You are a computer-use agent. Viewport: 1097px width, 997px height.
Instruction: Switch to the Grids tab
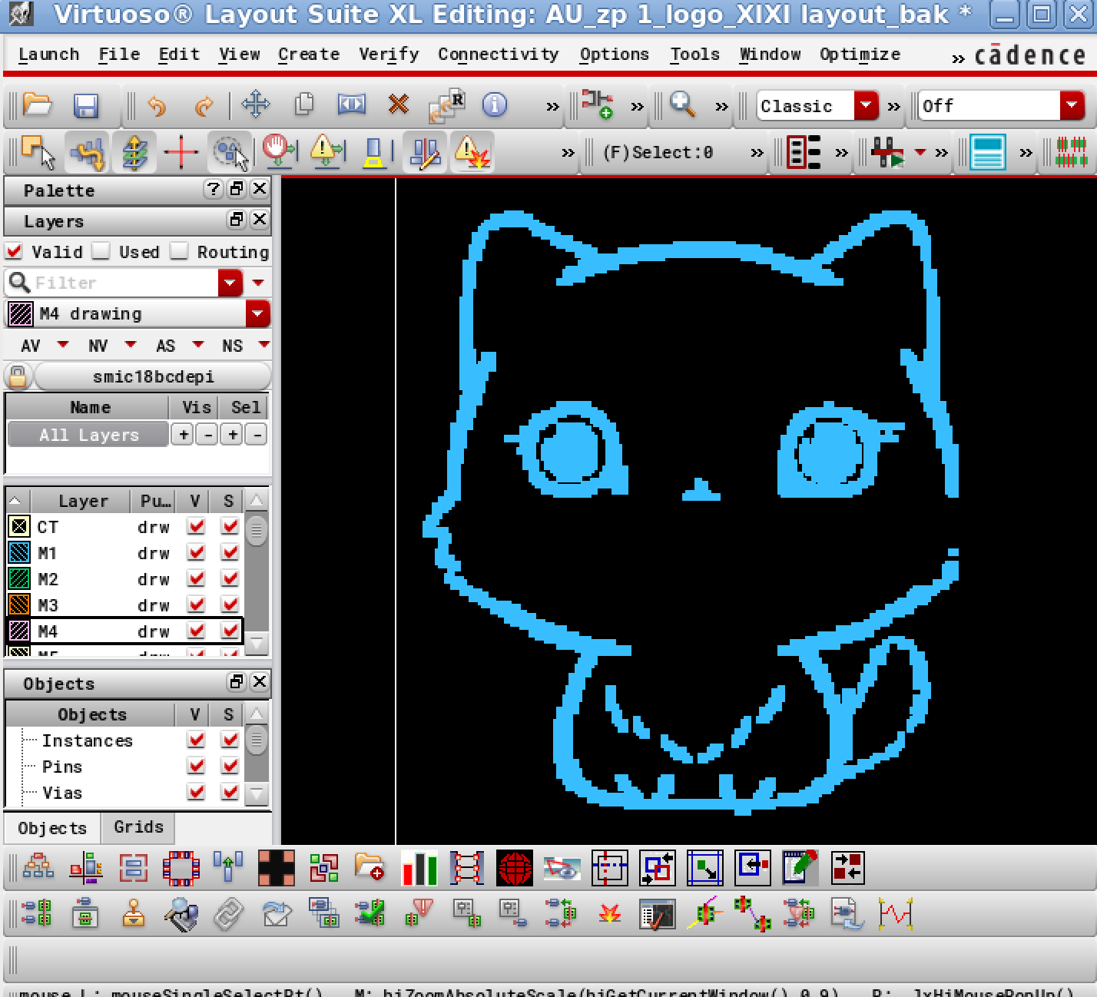138,827
